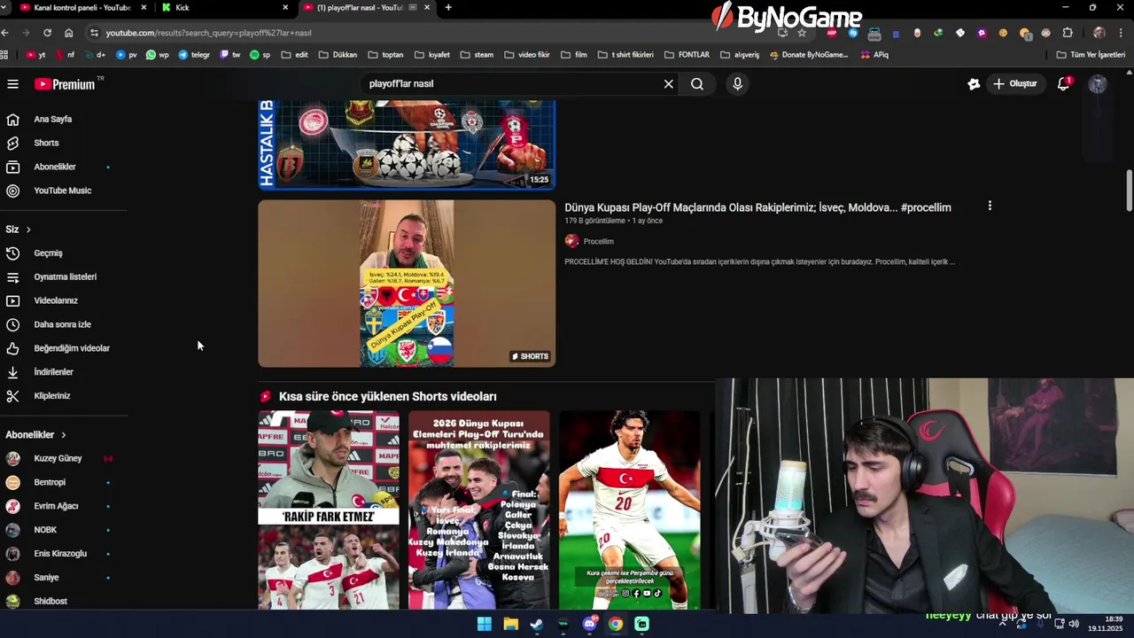Play the Procellim Shorts video thumbnail
Image resolution: width=1134 pixels, height=638 pixels.
(x=407, y=284)
